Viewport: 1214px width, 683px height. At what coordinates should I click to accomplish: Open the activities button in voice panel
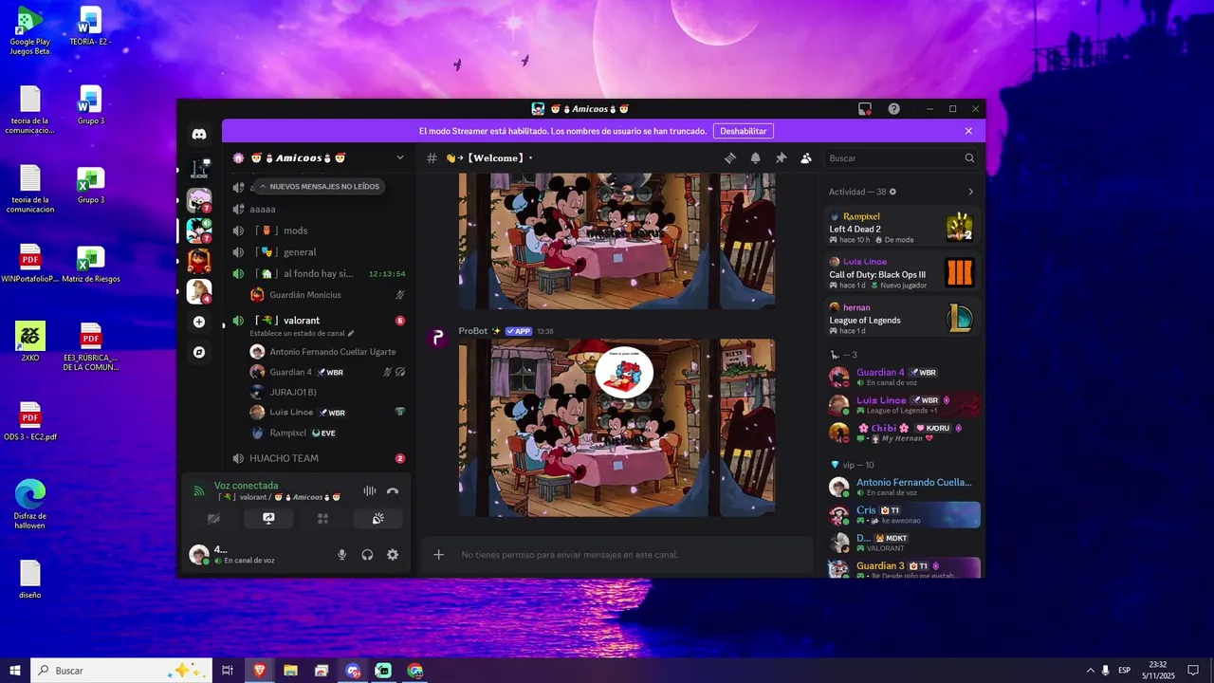323,519
